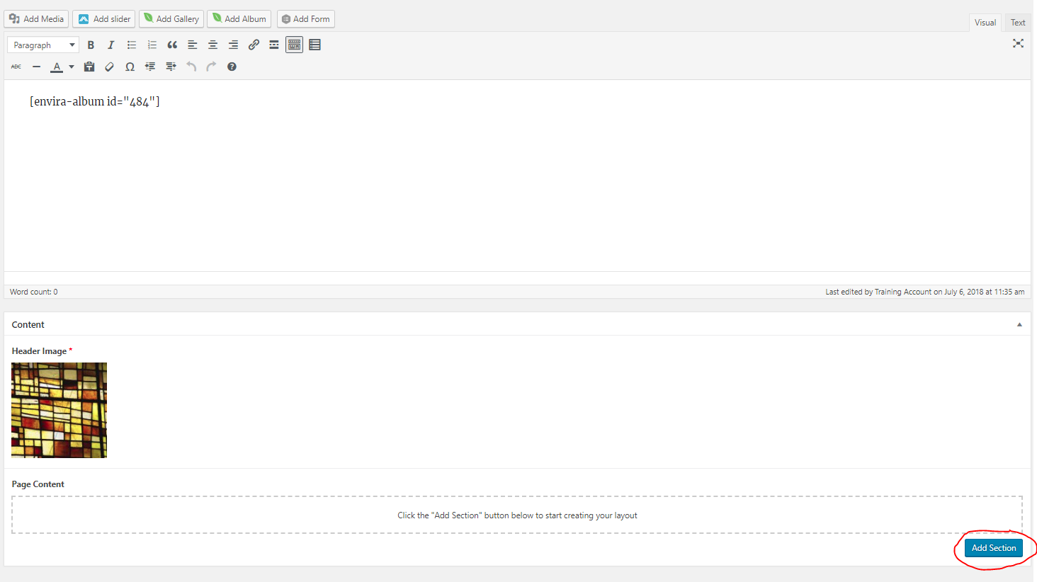The width and height of the screenshot is (1037, 582).
Task: Click the clear formatting eraser icon
Action: (x=109, y=67)
